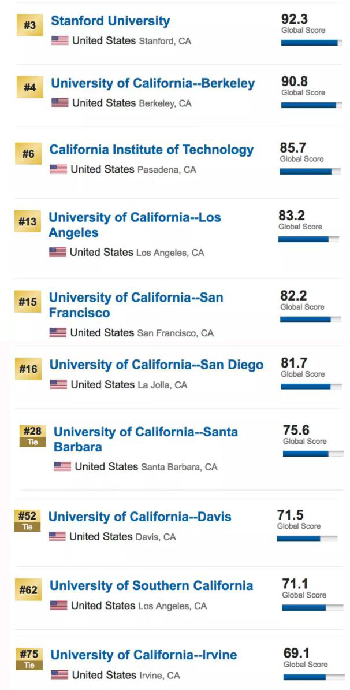Viewport: 350px width, 690px height.
Task: Click the US flag beside Davis, CA
Action: (x=57, y=536)
